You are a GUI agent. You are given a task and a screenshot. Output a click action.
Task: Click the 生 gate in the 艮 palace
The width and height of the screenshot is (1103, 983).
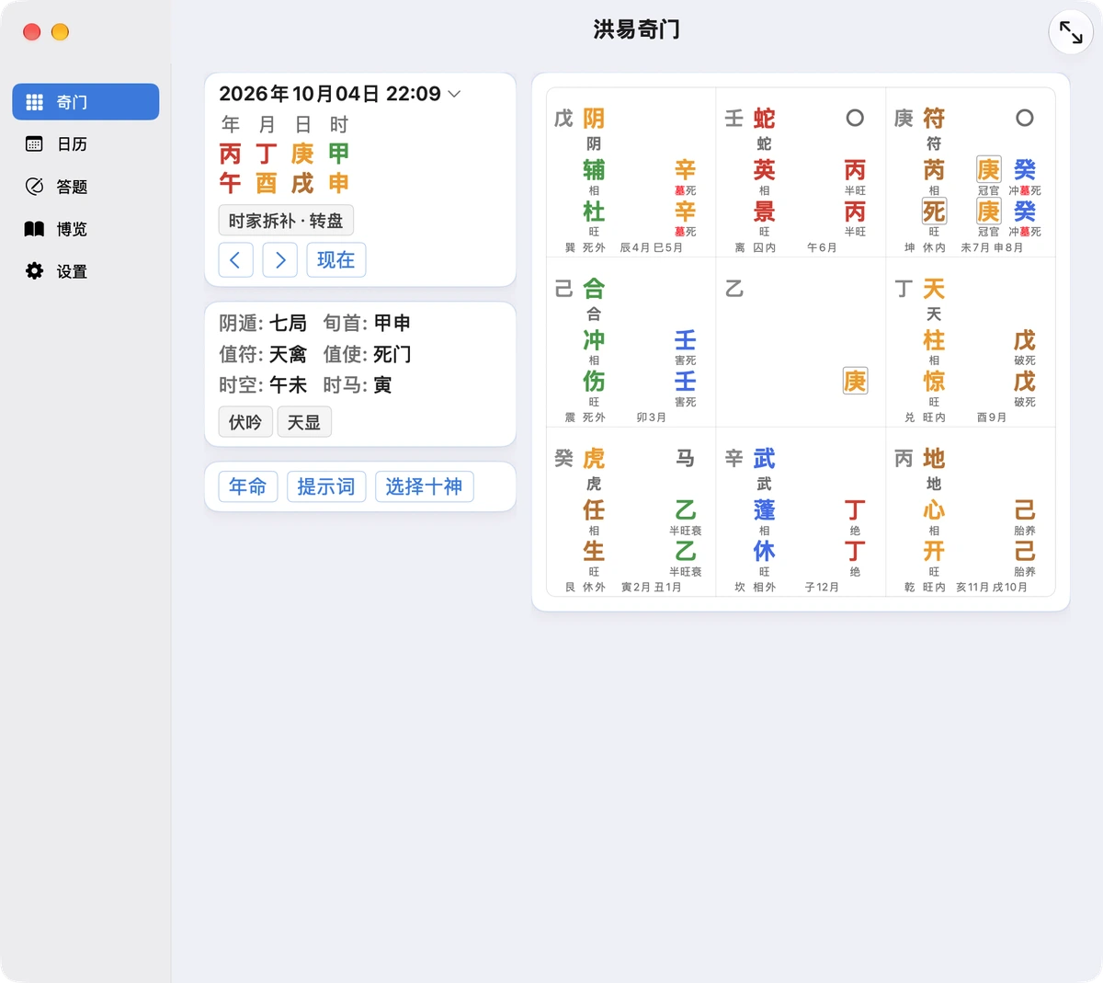(x=594, y=552)
